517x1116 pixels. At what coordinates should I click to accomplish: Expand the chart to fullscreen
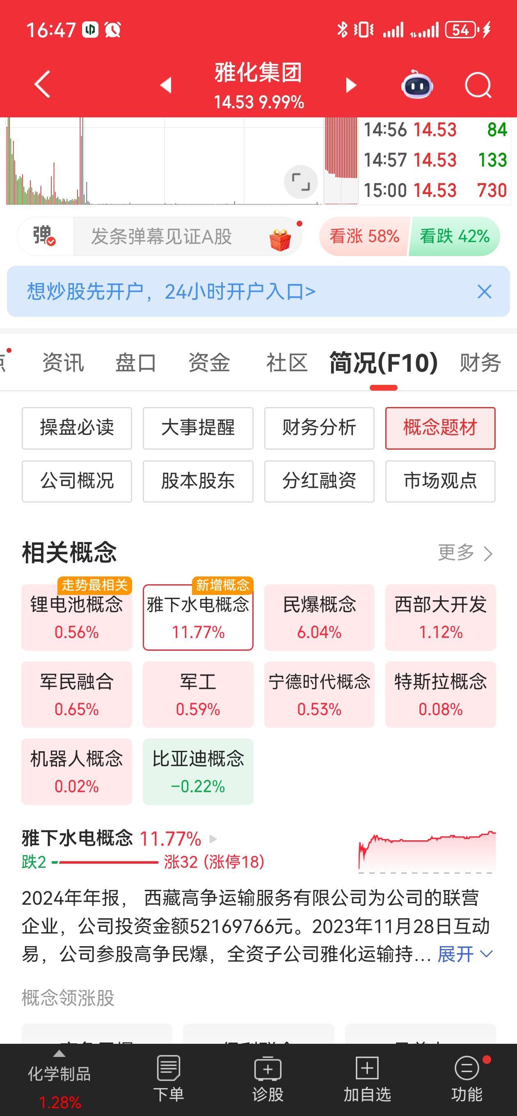click(x=301, y=182)
